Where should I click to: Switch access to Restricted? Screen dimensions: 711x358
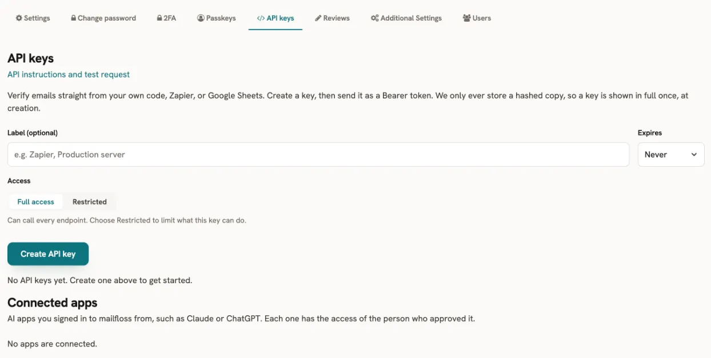(90, 202)
